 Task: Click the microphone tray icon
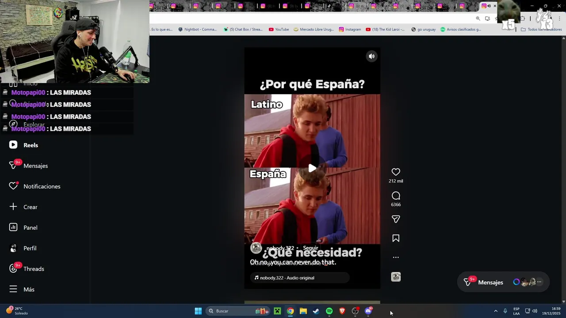[505, 311]
